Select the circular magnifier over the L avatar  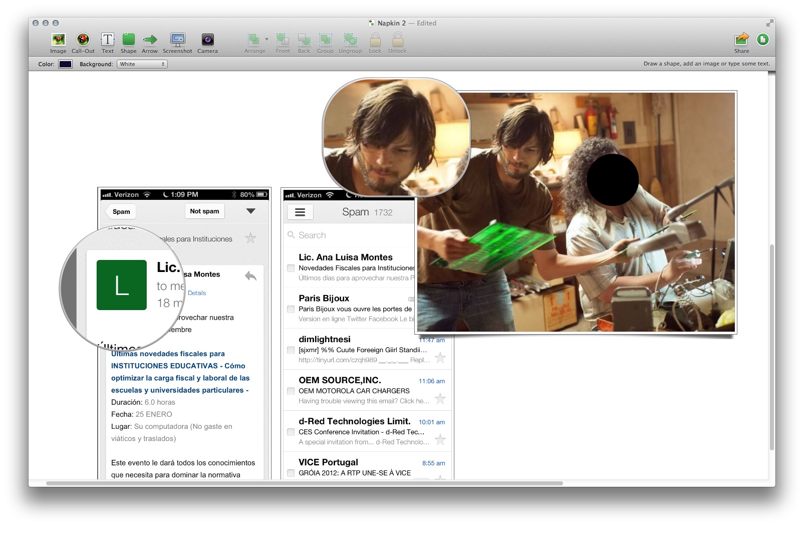123,288
